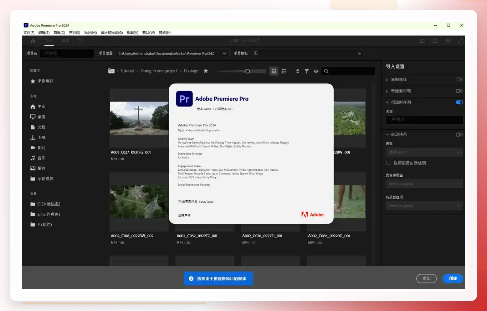Switch to grid thumbnail view
487x311 pixels.
(x=274, y=71)
